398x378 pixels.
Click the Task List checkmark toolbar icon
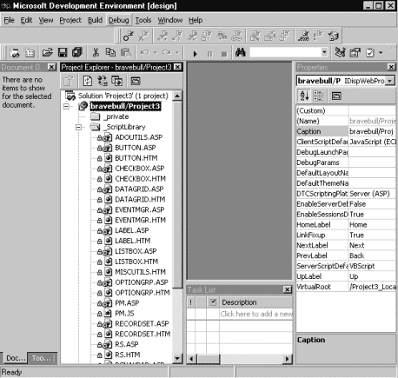point(370,53)
